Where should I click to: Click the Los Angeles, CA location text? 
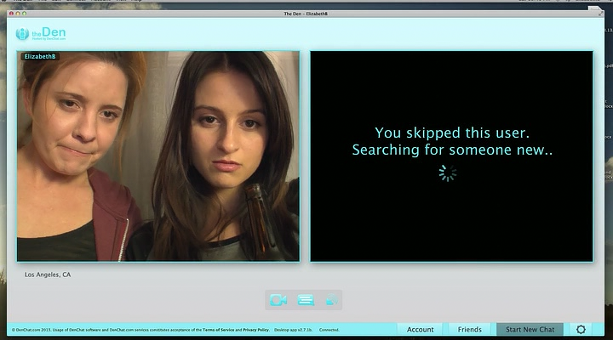(x=48, y=275)
